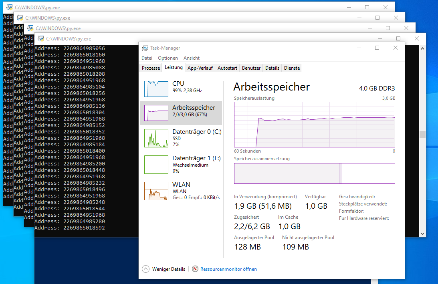Collapse details using the Weniger Details chevron
The width and height of the screenshot is (438, 284).
click(x=145, y=269)
